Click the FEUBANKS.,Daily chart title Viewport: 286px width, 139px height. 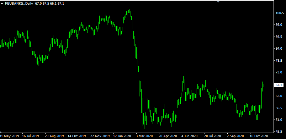coord(19,4)
